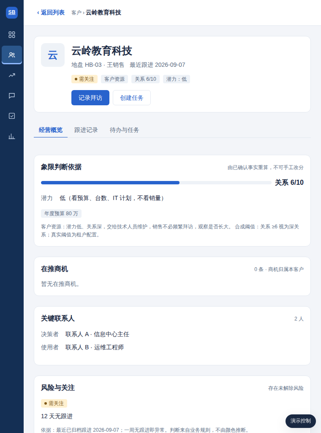Click 地盘 HB-03 · 王销售 text
Screen dimensions: 321x433
(x=98, y=65)
